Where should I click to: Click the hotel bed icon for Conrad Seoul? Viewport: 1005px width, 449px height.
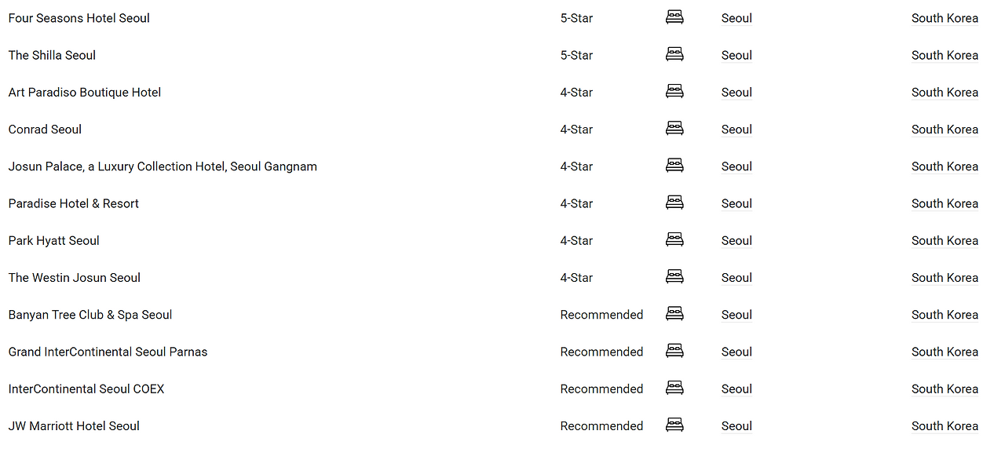(674, 128)
